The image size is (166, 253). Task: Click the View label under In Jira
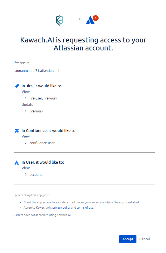(25, 91)
